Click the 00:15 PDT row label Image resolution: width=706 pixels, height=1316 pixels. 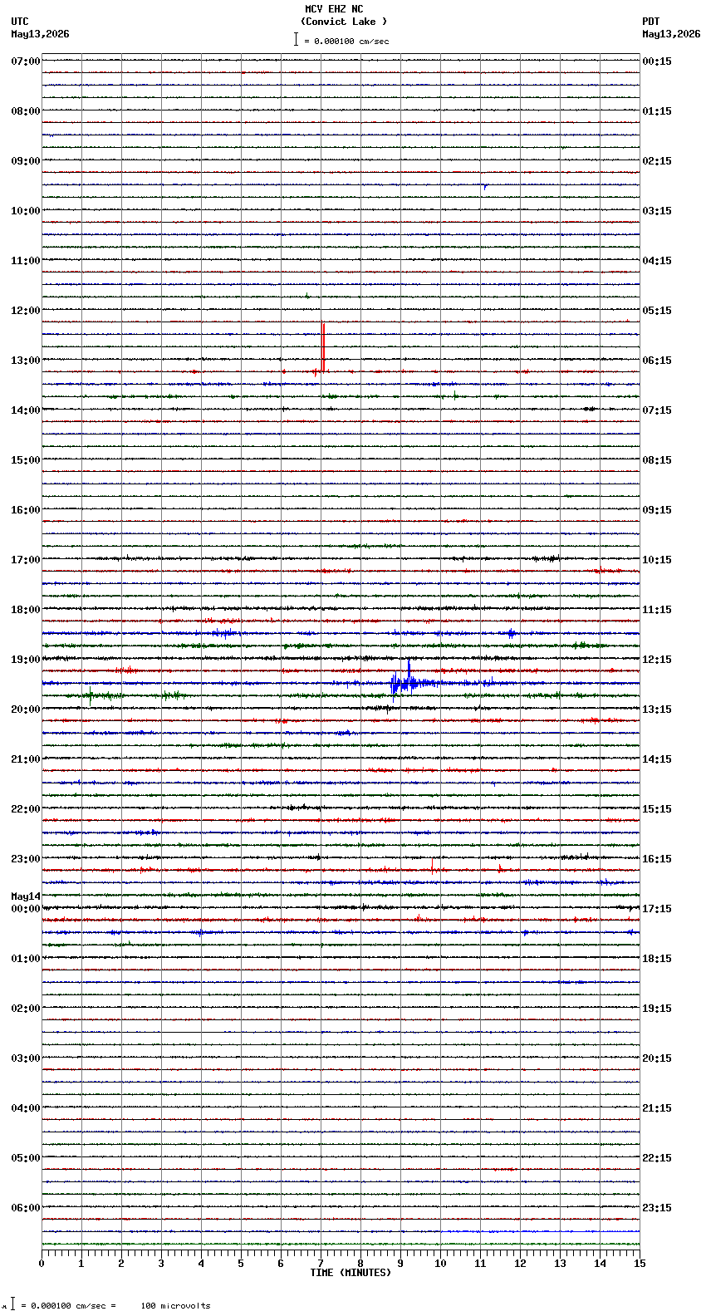pos(657,61)
